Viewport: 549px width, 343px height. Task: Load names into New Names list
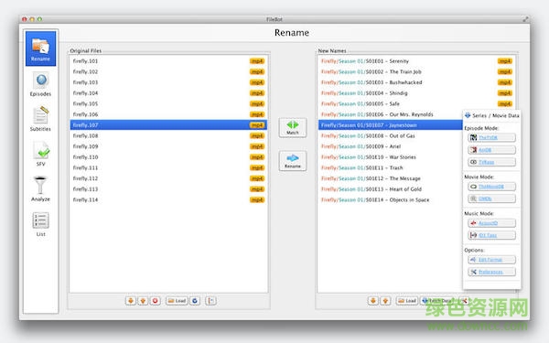407,301
